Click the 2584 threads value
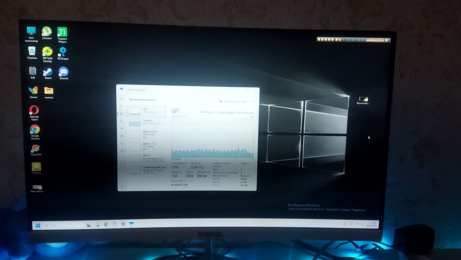This screenshot has height=260, width=461. (x=189, y=176)
